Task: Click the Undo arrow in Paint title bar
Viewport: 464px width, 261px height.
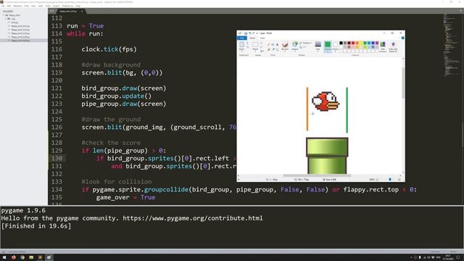Action: [x=249, y=33]
